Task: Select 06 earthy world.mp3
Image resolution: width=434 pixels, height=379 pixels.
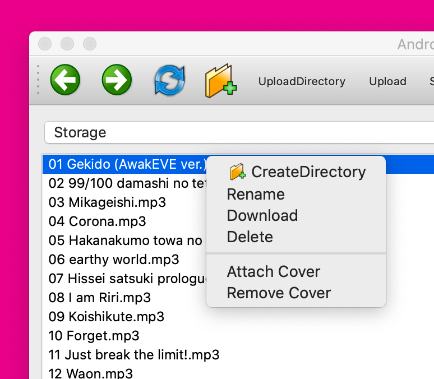Action: tap(114, 260)
